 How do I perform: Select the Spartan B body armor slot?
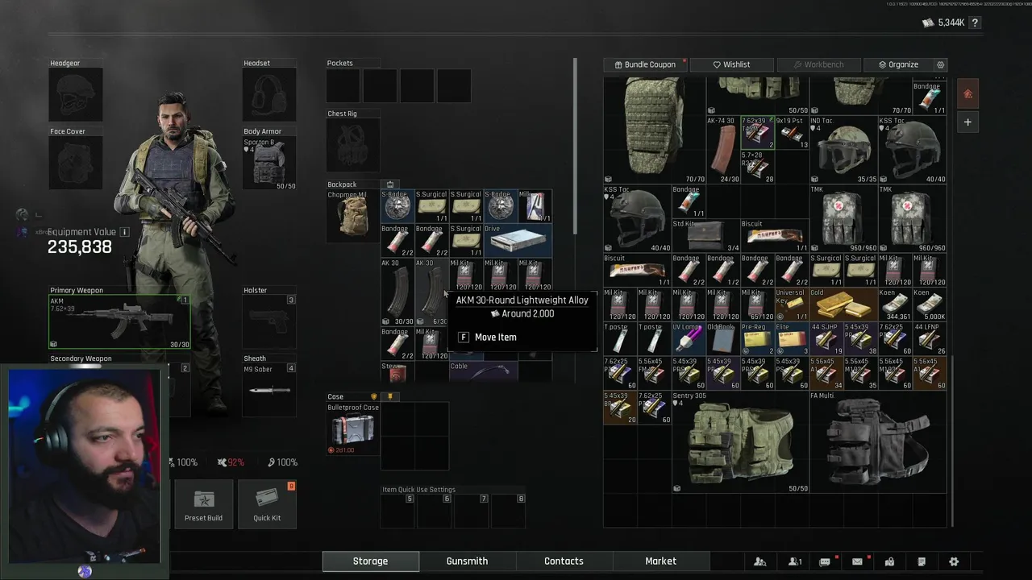click(x=269, y=163)
